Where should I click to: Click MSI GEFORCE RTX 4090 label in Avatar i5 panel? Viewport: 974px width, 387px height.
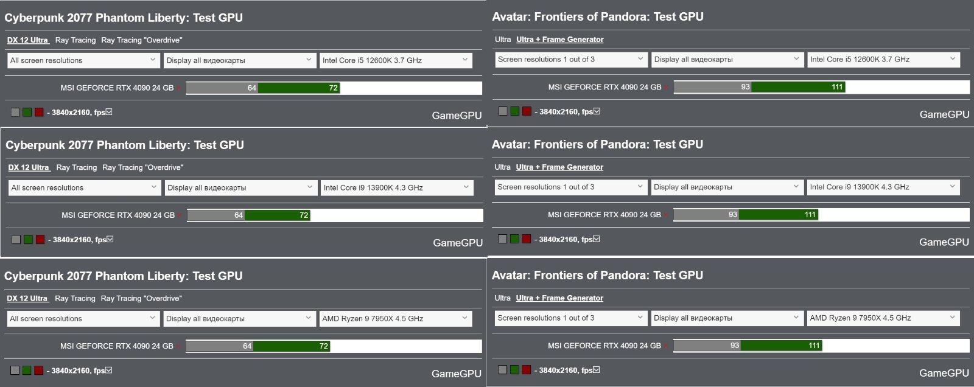click(604, 88)
